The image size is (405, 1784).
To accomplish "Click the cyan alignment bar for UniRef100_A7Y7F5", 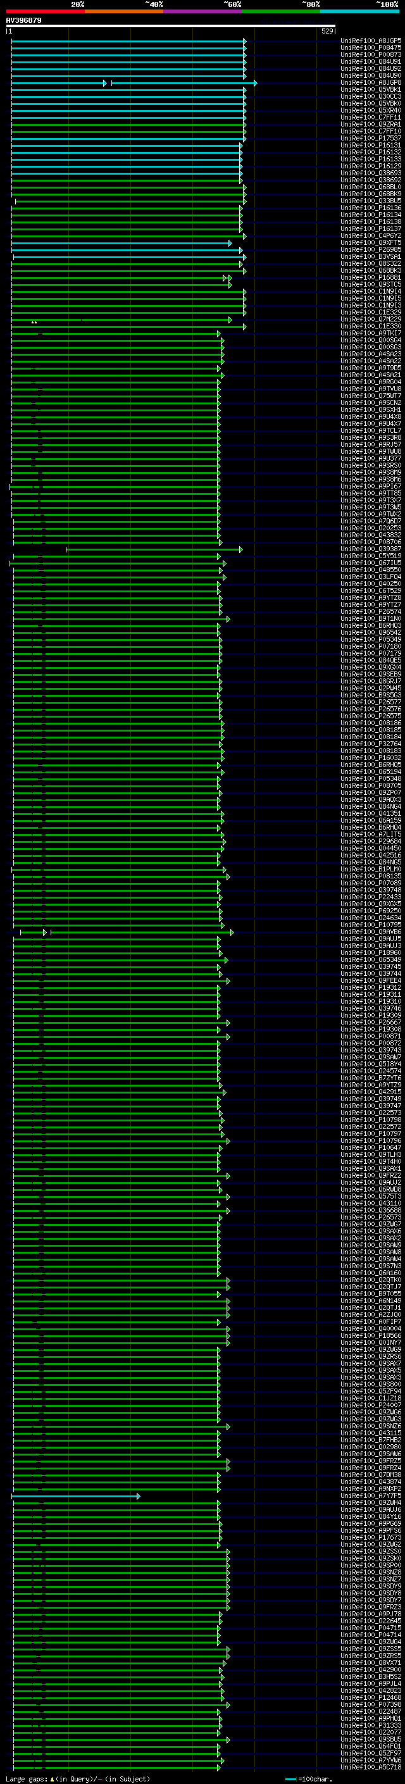I will (75, 1497).
